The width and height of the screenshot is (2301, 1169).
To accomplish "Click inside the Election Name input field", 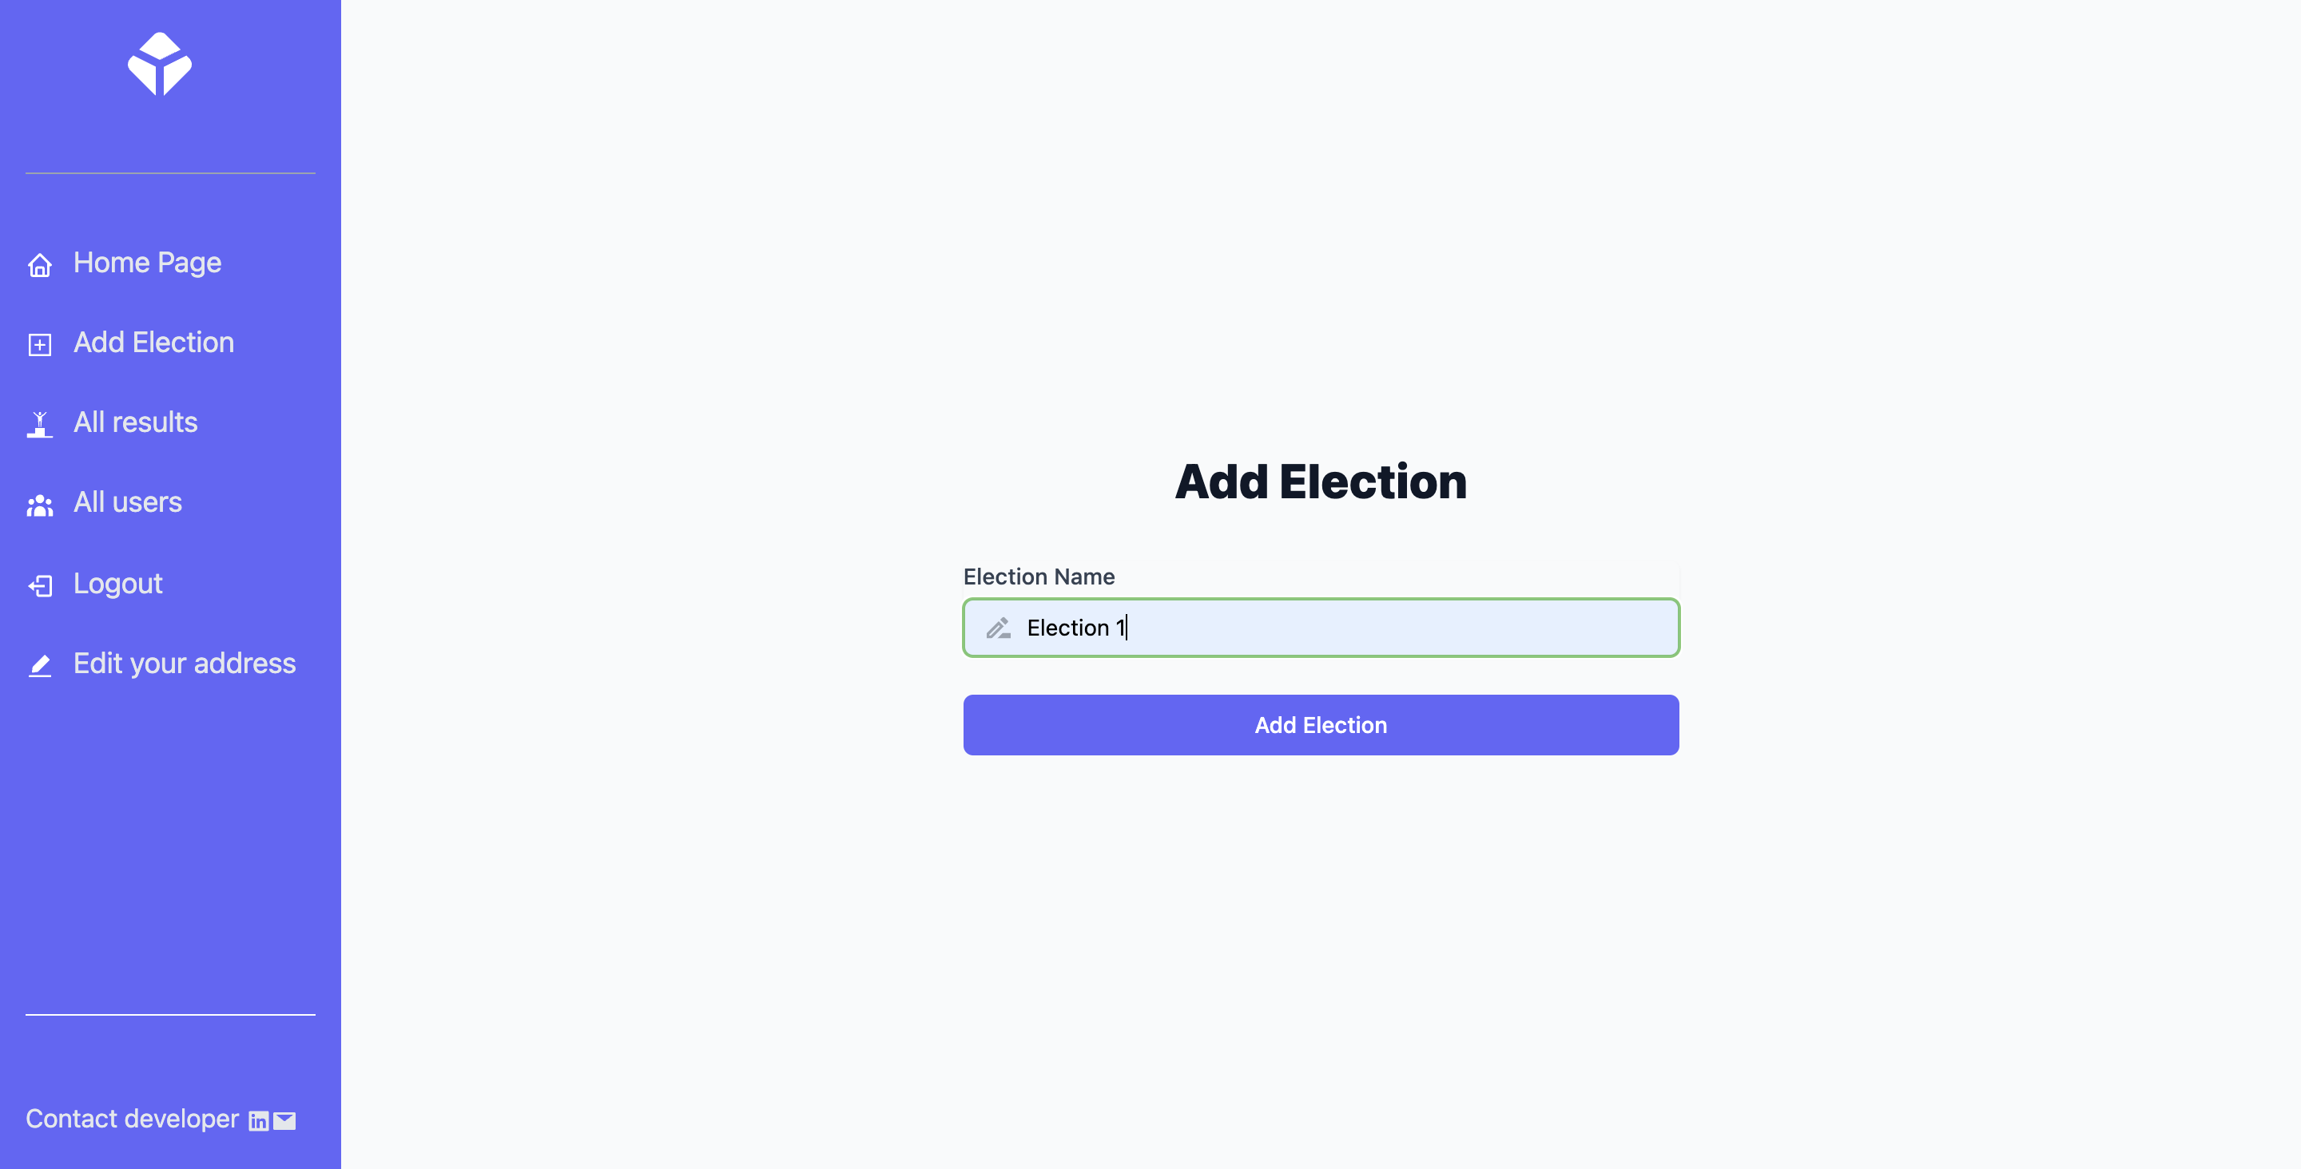I will 1320,628.
